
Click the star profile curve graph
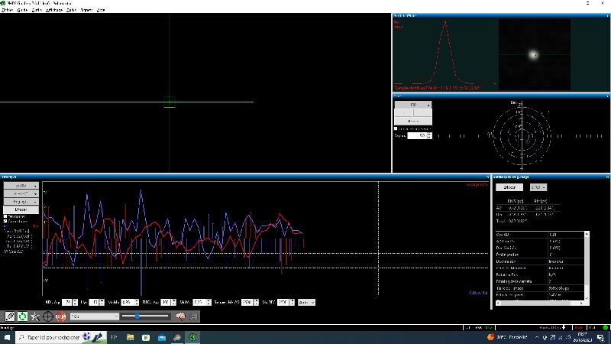click(x=445, y=54)
